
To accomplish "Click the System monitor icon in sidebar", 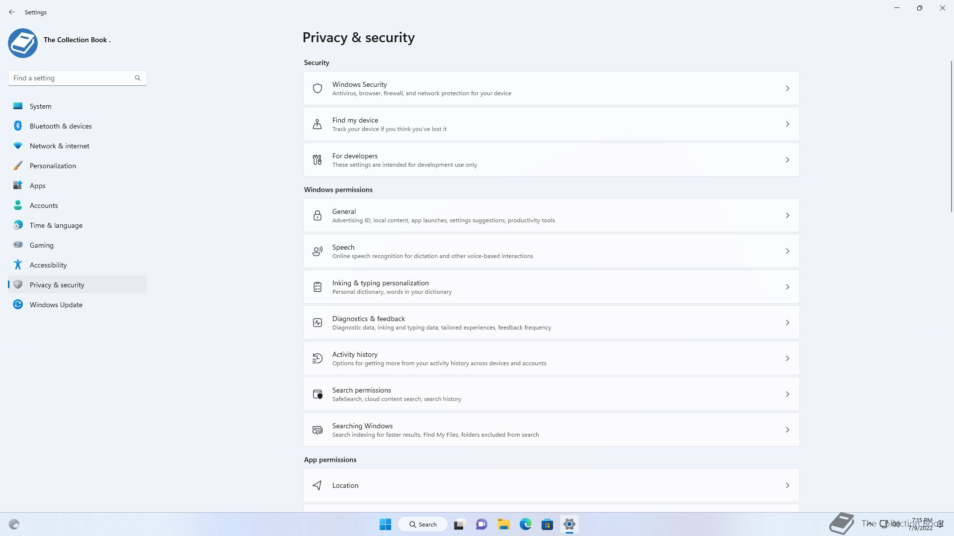I will [18, 106].
